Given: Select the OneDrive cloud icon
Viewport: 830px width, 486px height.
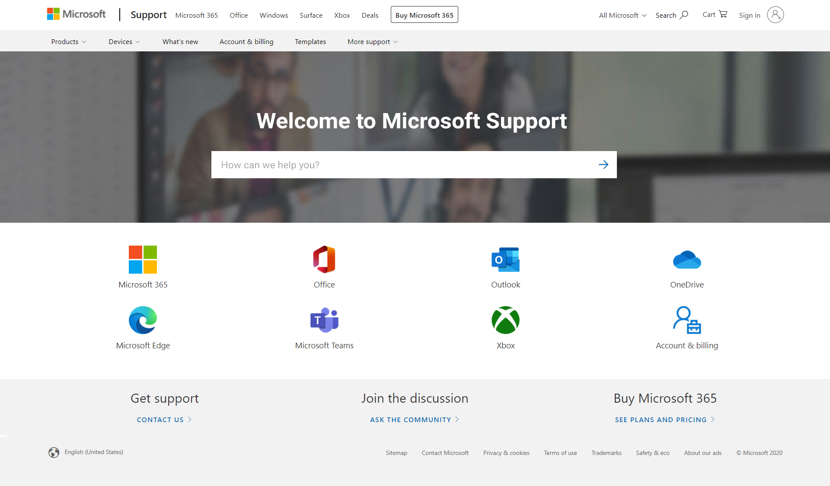Looking at the screenshot, I should pyautogui.click(x=686, y=259).
